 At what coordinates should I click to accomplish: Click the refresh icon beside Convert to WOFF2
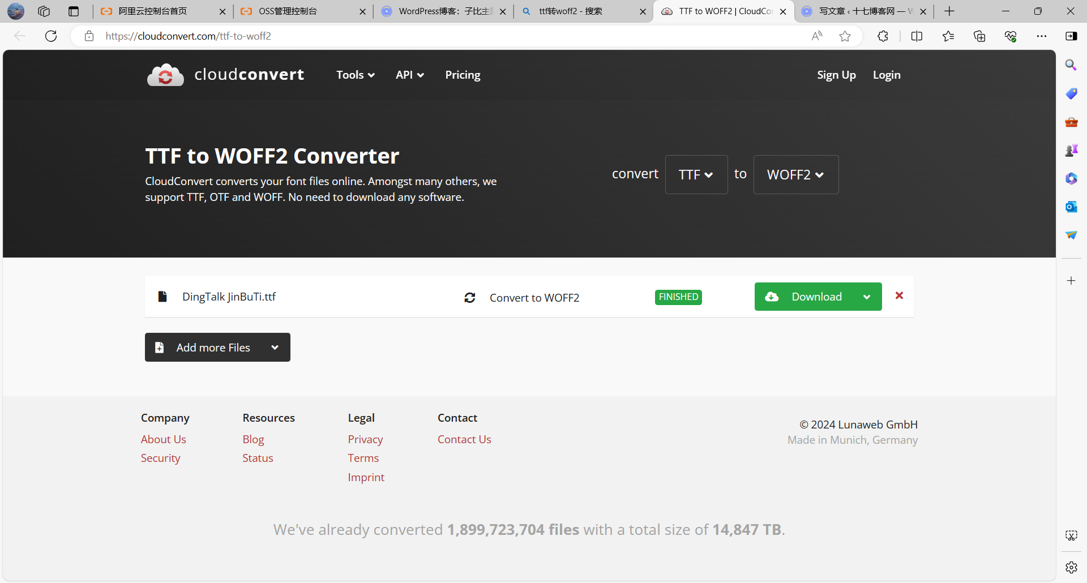[x=470, y=298]
